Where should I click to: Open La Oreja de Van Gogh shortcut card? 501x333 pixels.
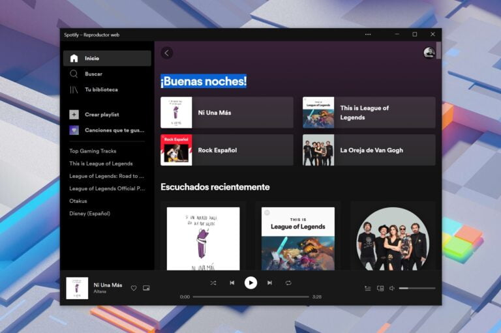369,150
